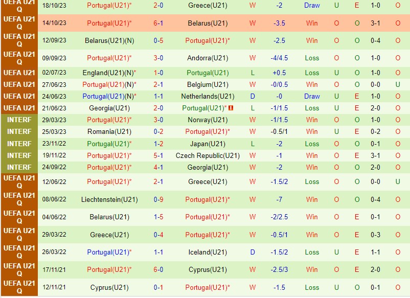Click INTERF label on 29/03/23 row
410x298 pixels.
click(x=19, y=120)
